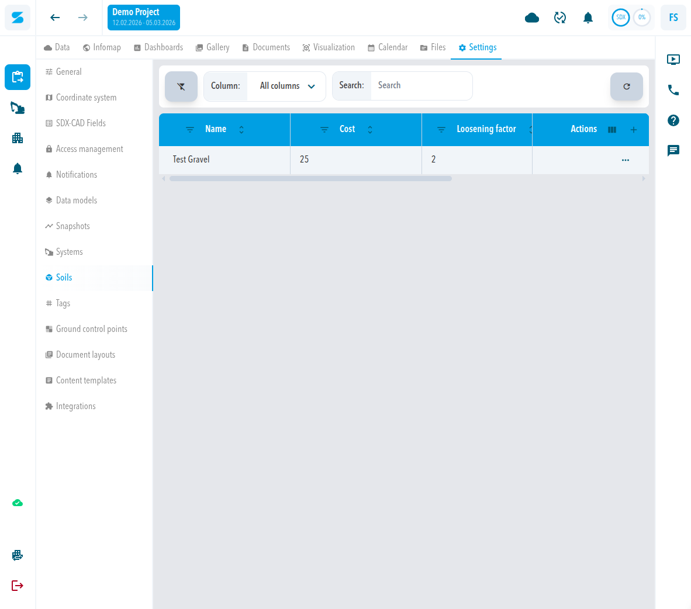Image resolution: width=691 pixels, height=609 pixels.
Task: Focus the Search input field
Action: tap(421, 85)
